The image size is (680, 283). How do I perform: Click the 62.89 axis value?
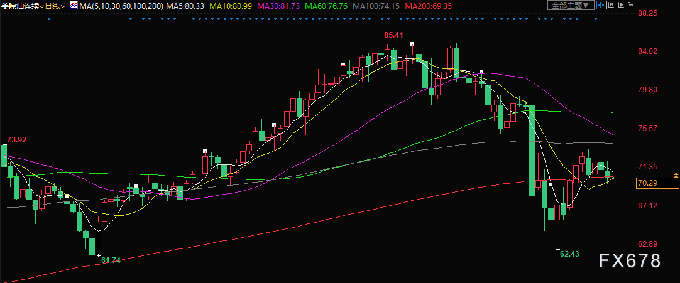(648, 243)
